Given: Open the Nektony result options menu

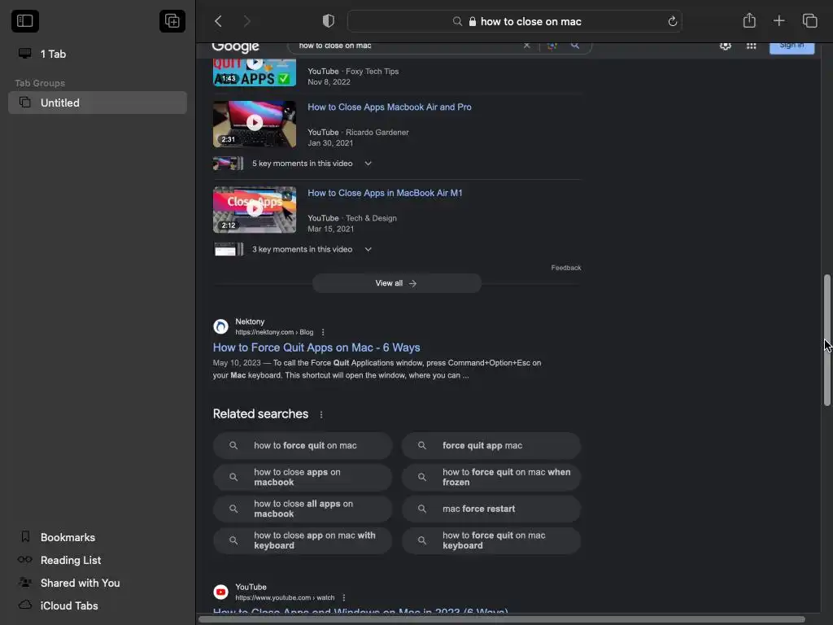Looking at the screenshot, I should pyautogui.click(x=323, y=332).
